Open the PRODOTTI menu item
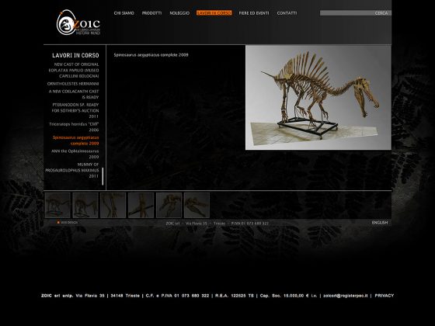435x326 pixels. coord(151,13)
